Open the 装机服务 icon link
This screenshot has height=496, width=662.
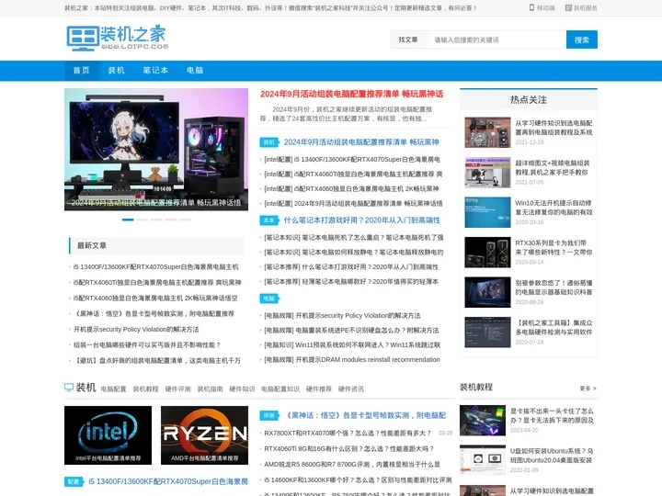(581, 7)
